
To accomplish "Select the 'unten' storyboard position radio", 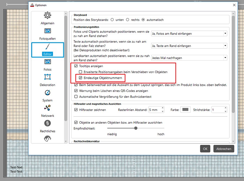I will pos(112,20).
